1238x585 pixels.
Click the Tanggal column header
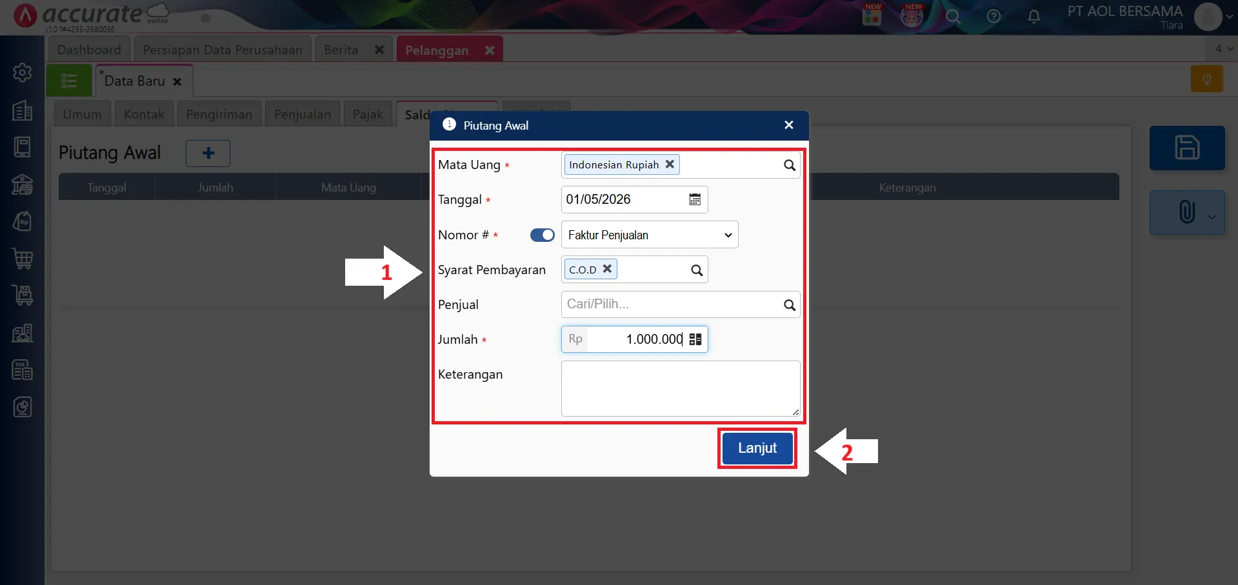click(107, 188)
